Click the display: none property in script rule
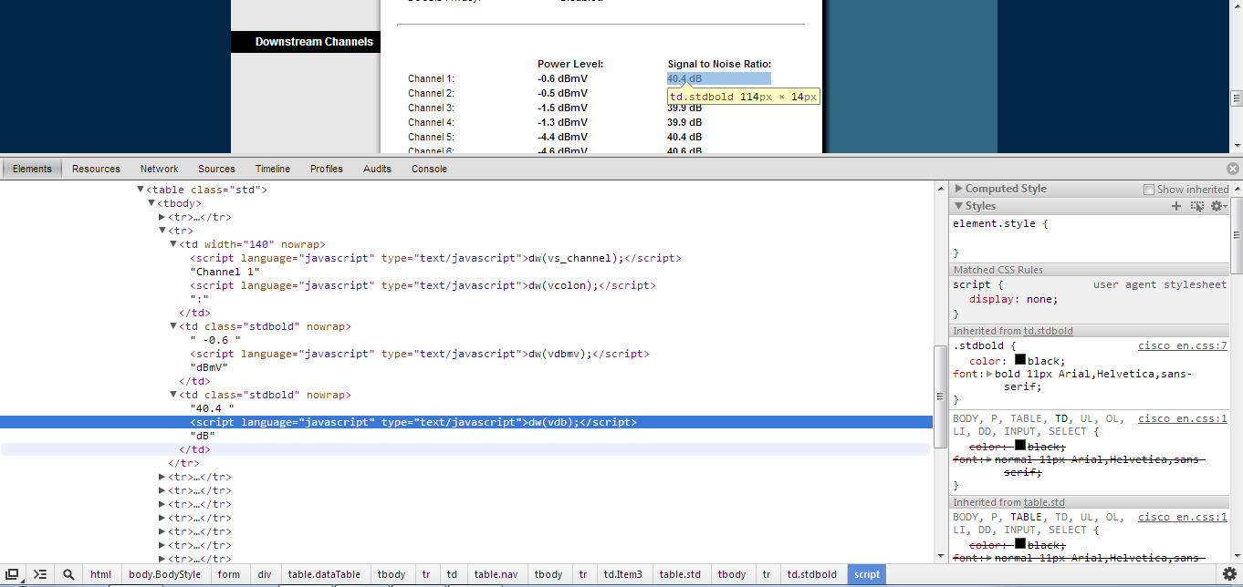 (1013, 299)
